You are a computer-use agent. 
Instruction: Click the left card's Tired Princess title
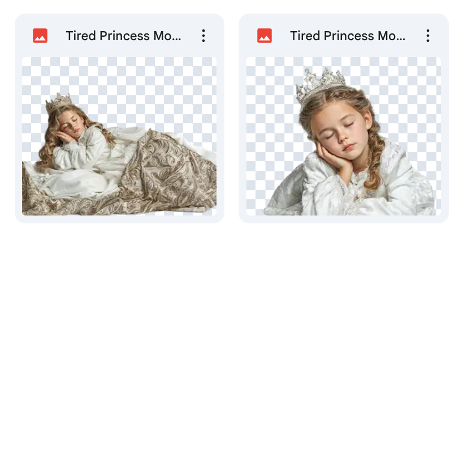click(123, 36)
